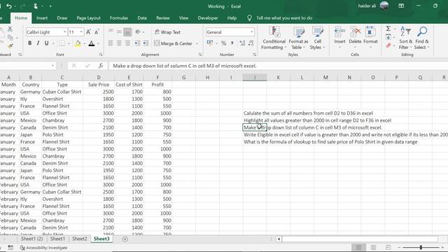Select Bottom Align icon
The height and width of the screenshot is (252, 448).
pyautogui.click(x=127, y=31)
